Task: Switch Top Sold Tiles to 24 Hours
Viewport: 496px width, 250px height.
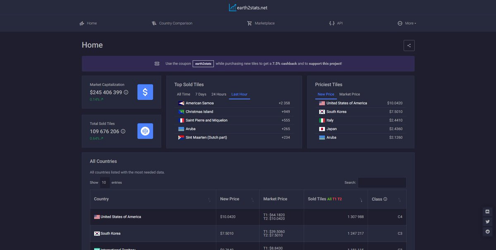Action: [219, 94]
